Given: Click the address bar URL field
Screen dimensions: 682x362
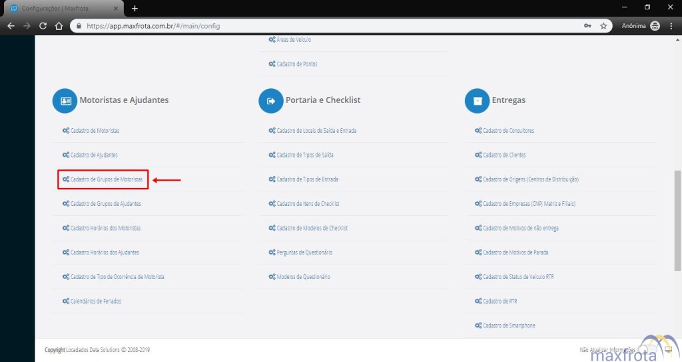Looking at the screenshot, I should [333, 26].
